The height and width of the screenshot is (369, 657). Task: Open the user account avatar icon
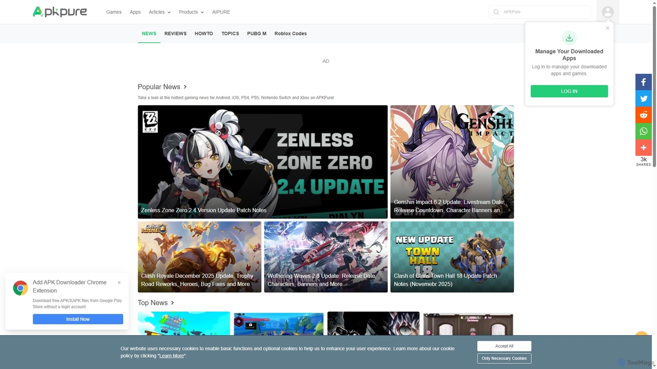point(608,12)
